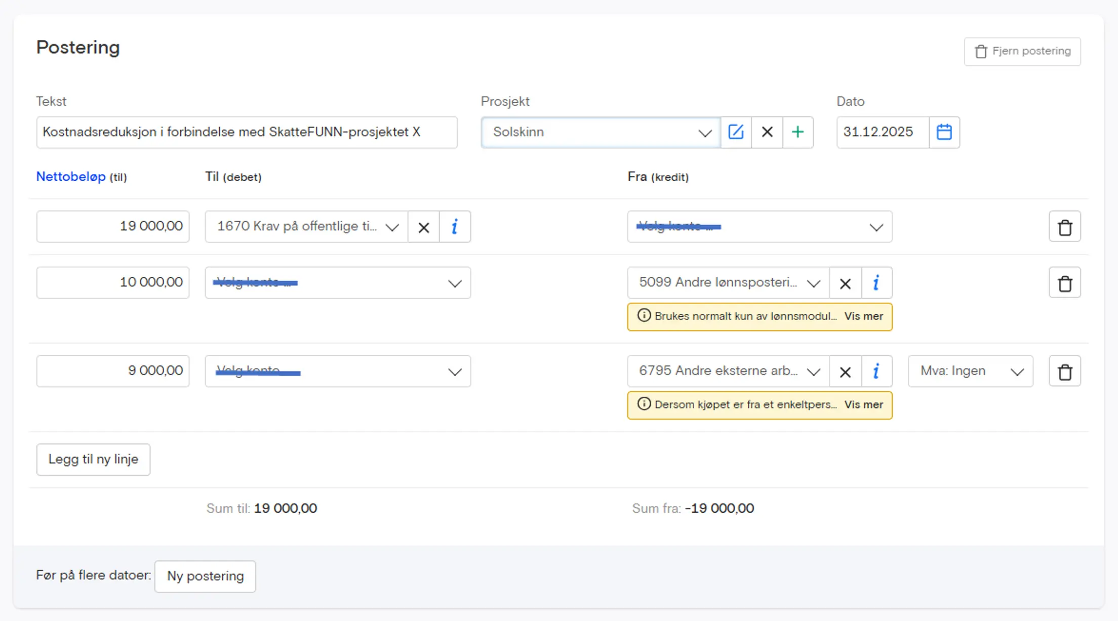Remove the 6795 credit account selection
Image resolution: width=1118 pixels, height=621 pixels.
pos(845,372)
